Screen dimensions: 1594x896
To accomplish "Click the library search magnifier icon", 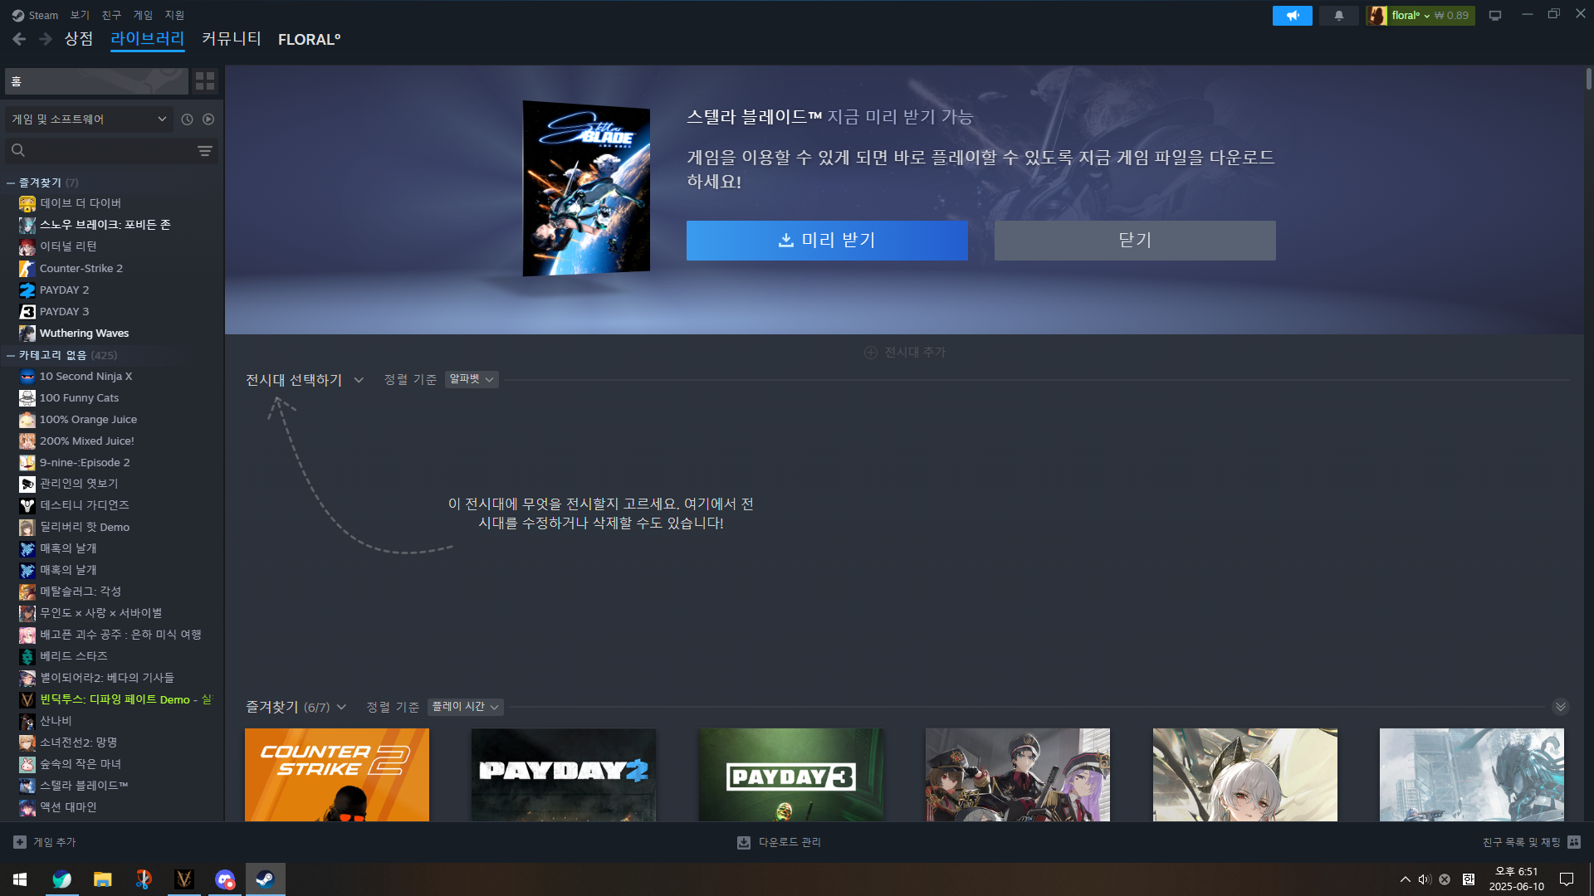I will pos(18,150).
